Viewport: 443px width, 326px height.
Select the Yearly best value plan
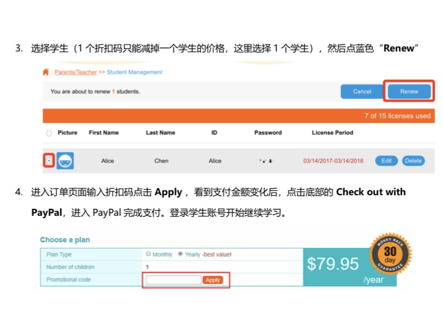(181, 254)
